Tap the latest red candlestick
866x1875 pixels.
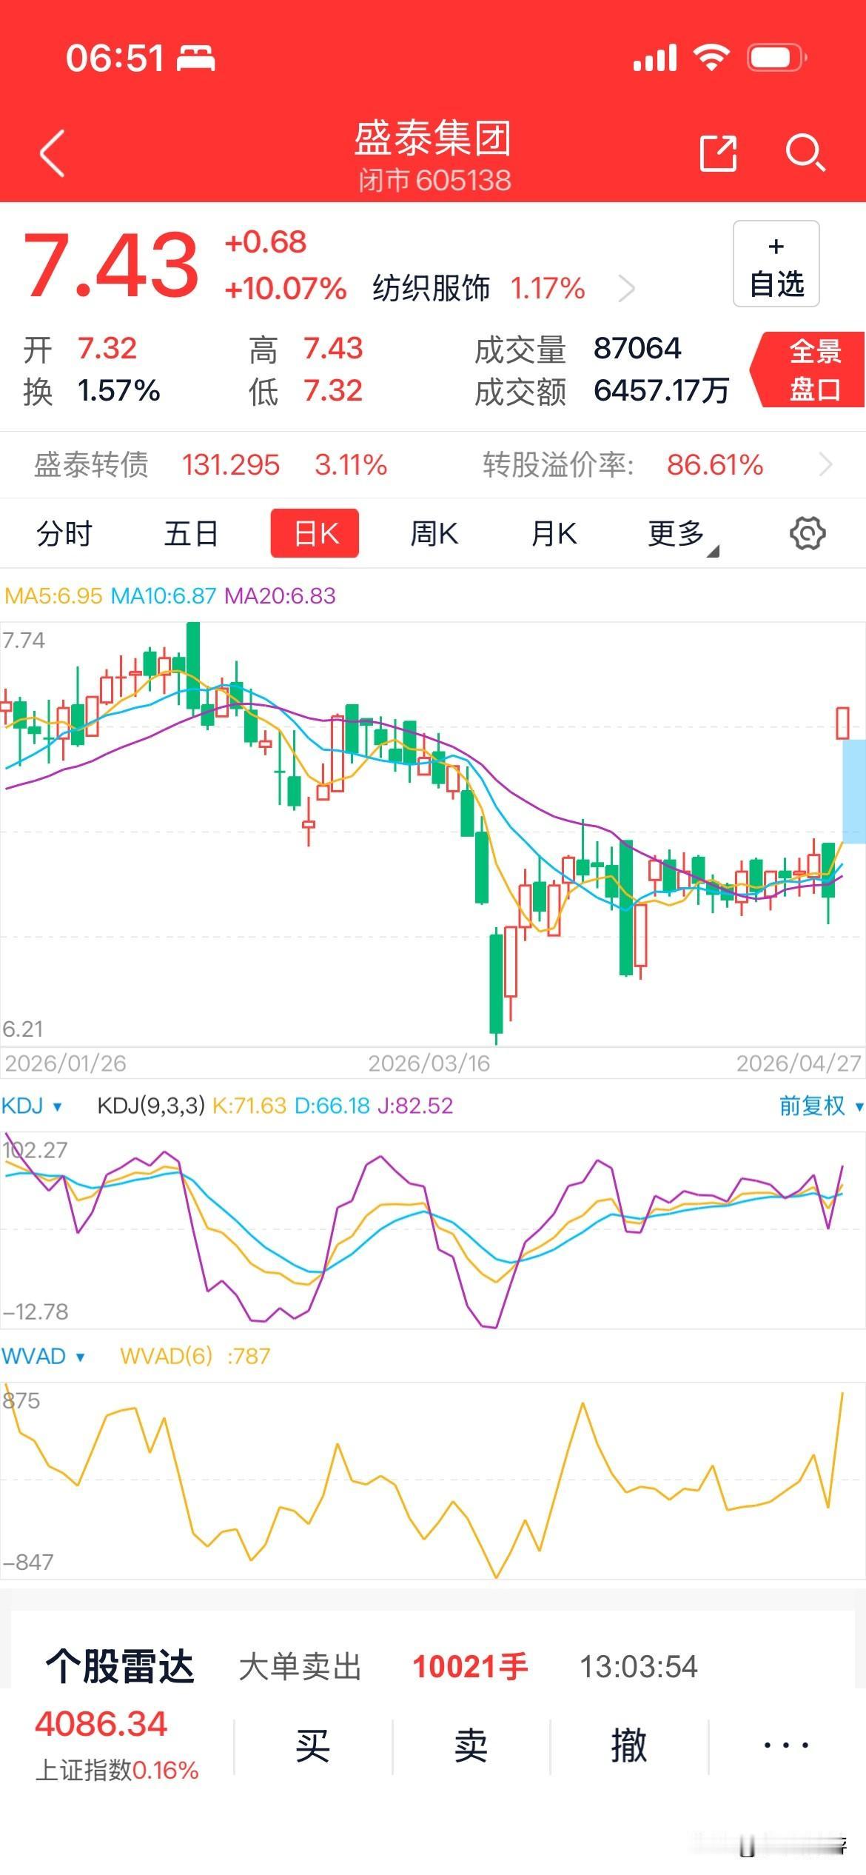(x=842, y=723)
